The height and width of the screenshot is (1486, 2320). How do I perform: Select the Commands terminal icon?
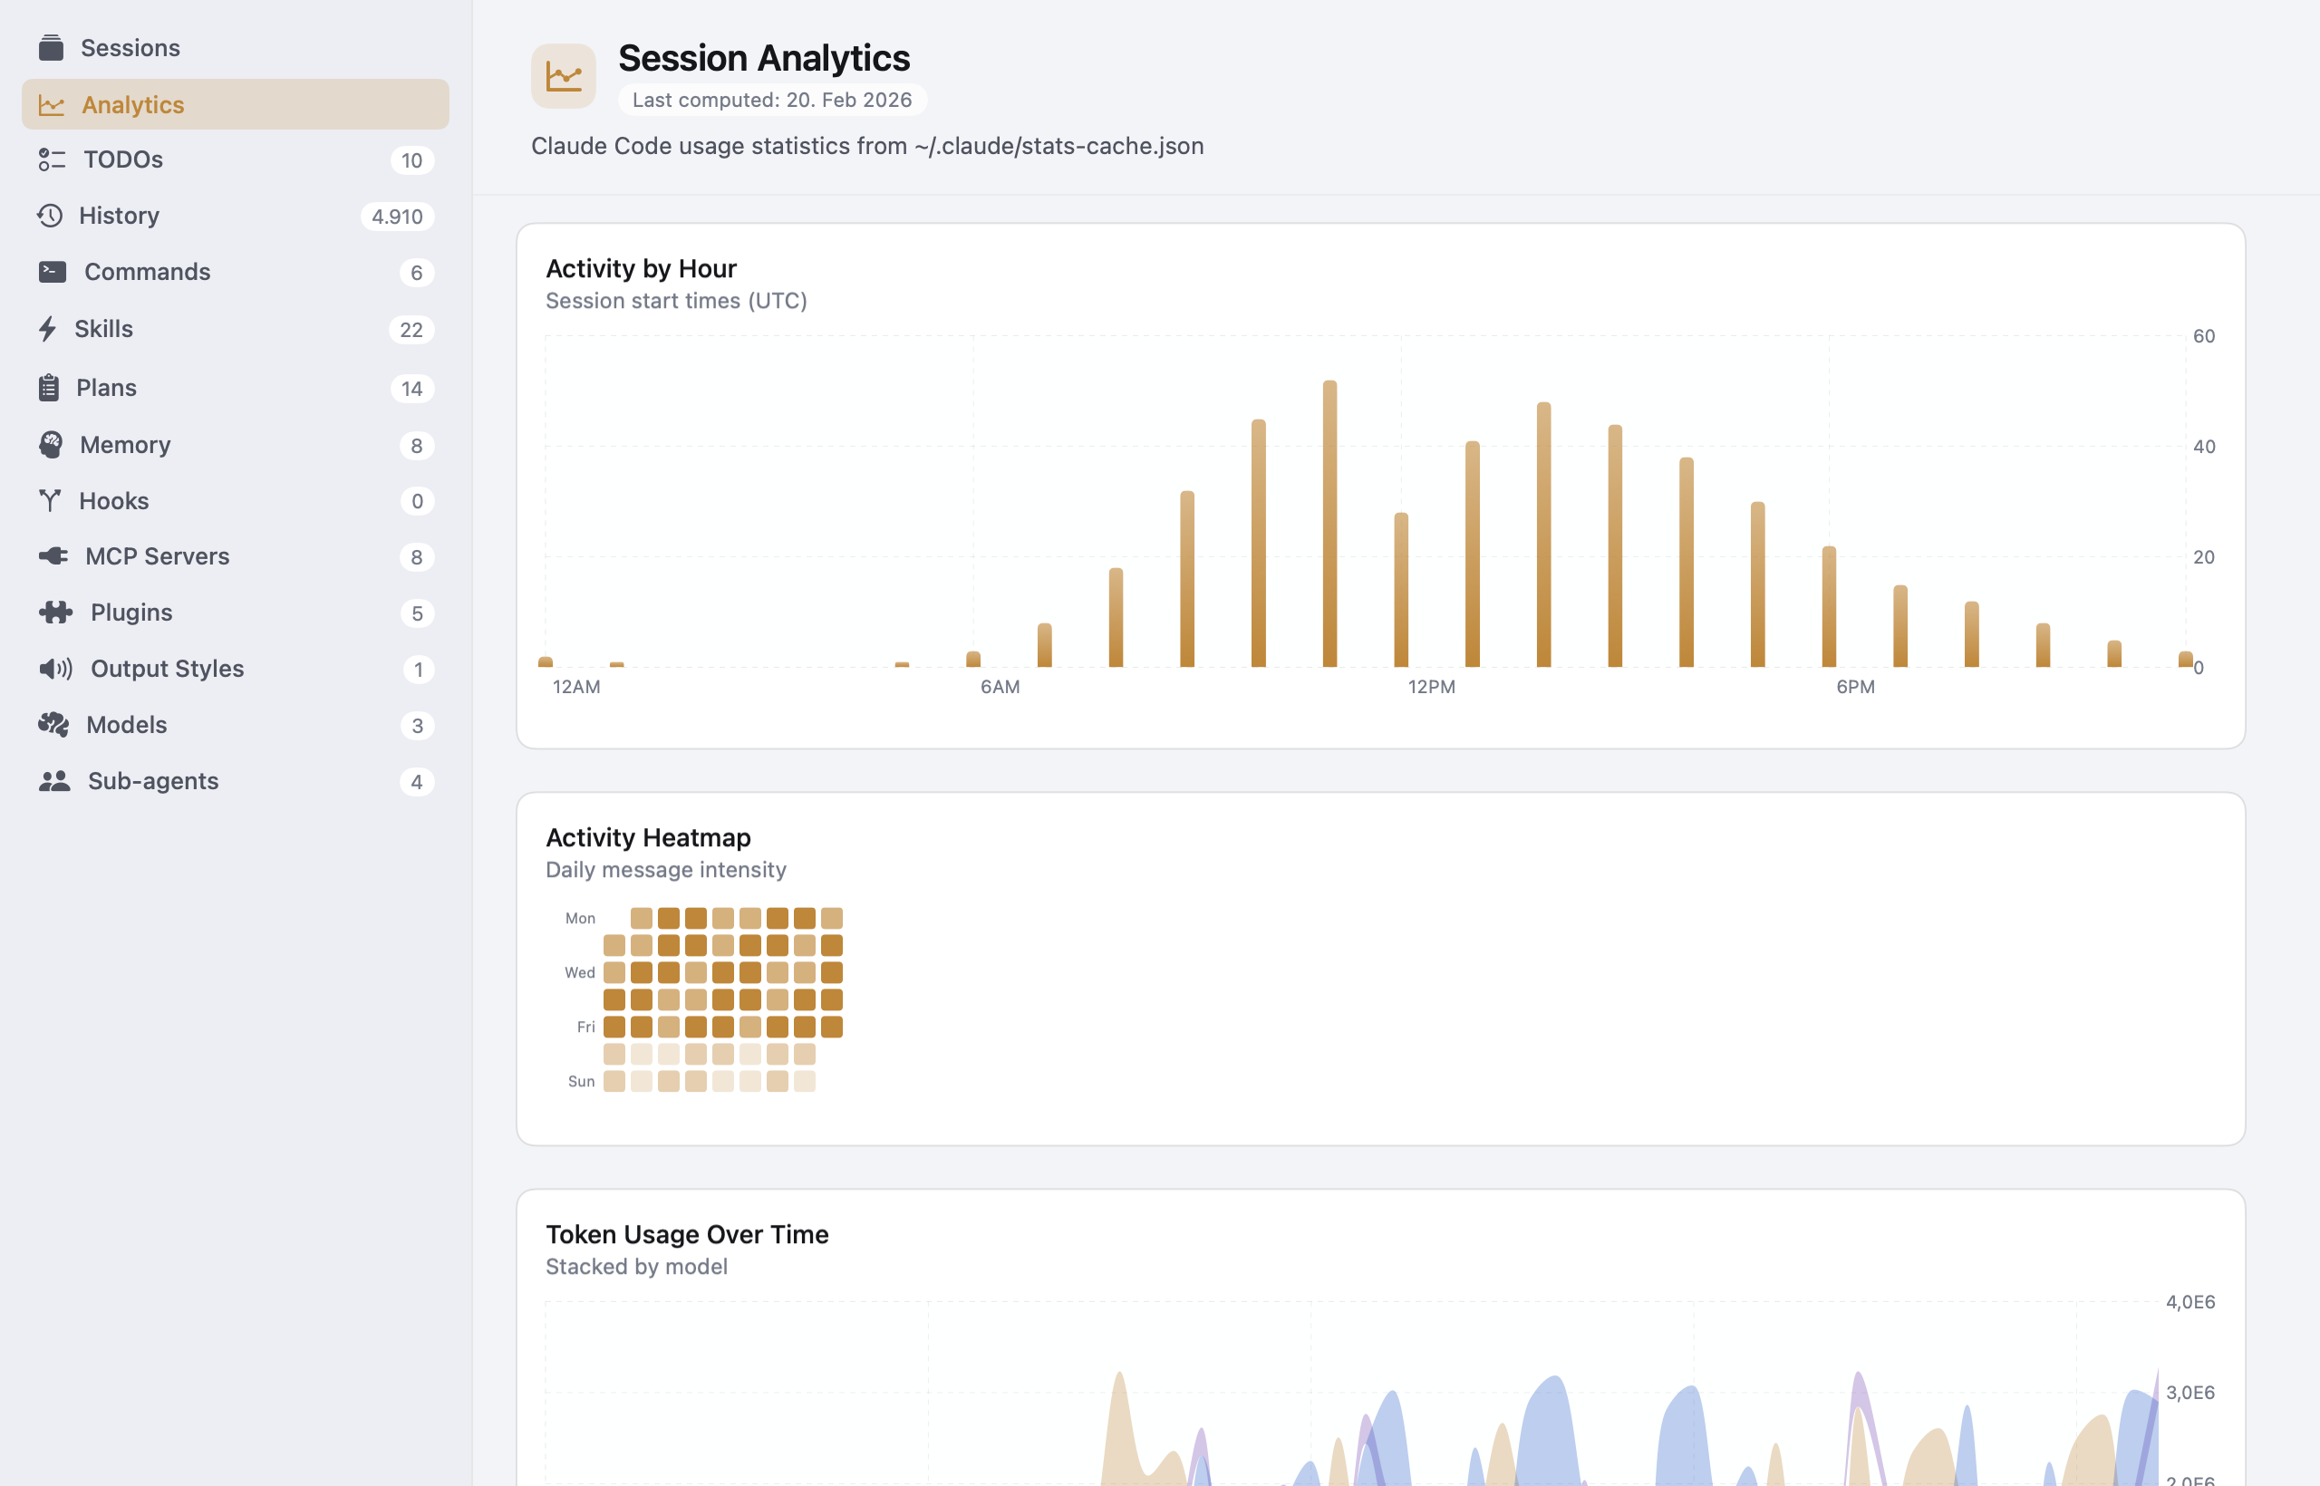(53, 271)
